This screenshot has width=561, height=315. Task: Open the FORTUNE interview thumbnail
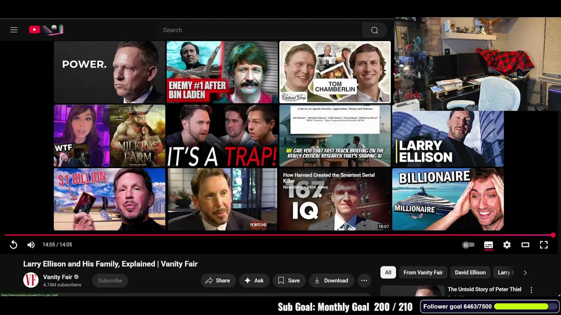click(x=222, y=199)
